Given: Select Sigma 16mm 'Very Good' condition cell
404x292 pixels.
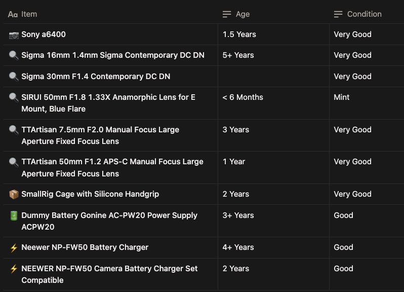Looking at the screenshot, I should (367, 55).
